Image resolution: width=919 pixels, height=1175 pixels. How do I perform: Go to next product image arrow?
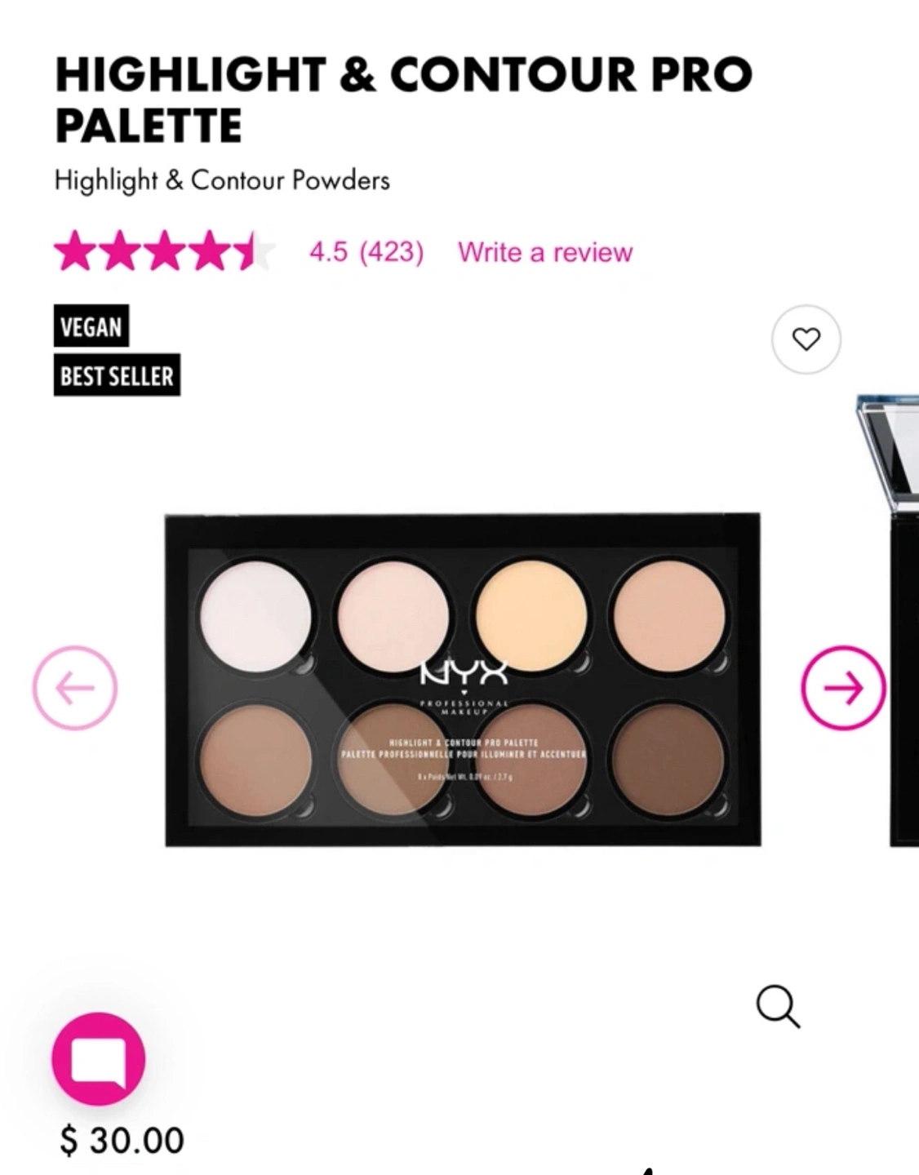[843, 688]
